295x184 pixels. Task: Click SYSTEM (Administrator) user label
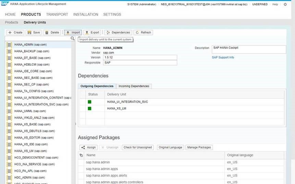click(x=142, y=4)
